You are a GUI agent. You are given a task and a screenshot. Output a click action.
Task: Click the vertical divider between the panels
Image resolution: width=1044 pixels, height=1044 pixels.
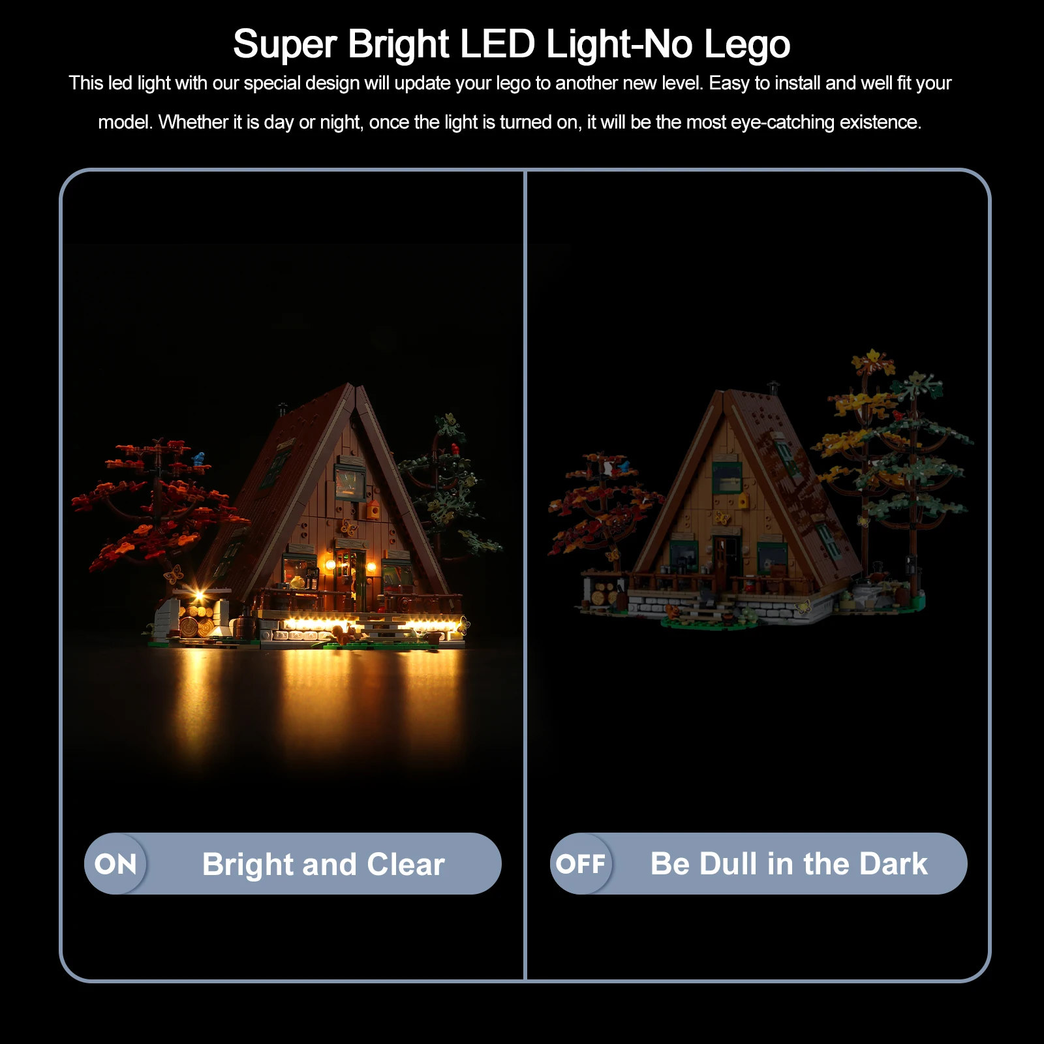click(525, 575)
